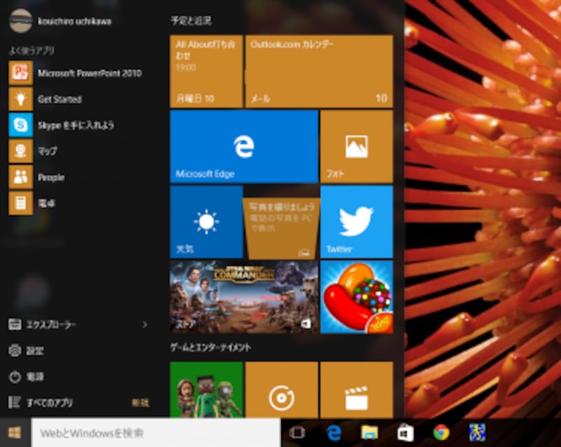Screen dimensions: 561x447
Task: Open Task View on the taskbar
Action: pos(297,433)
